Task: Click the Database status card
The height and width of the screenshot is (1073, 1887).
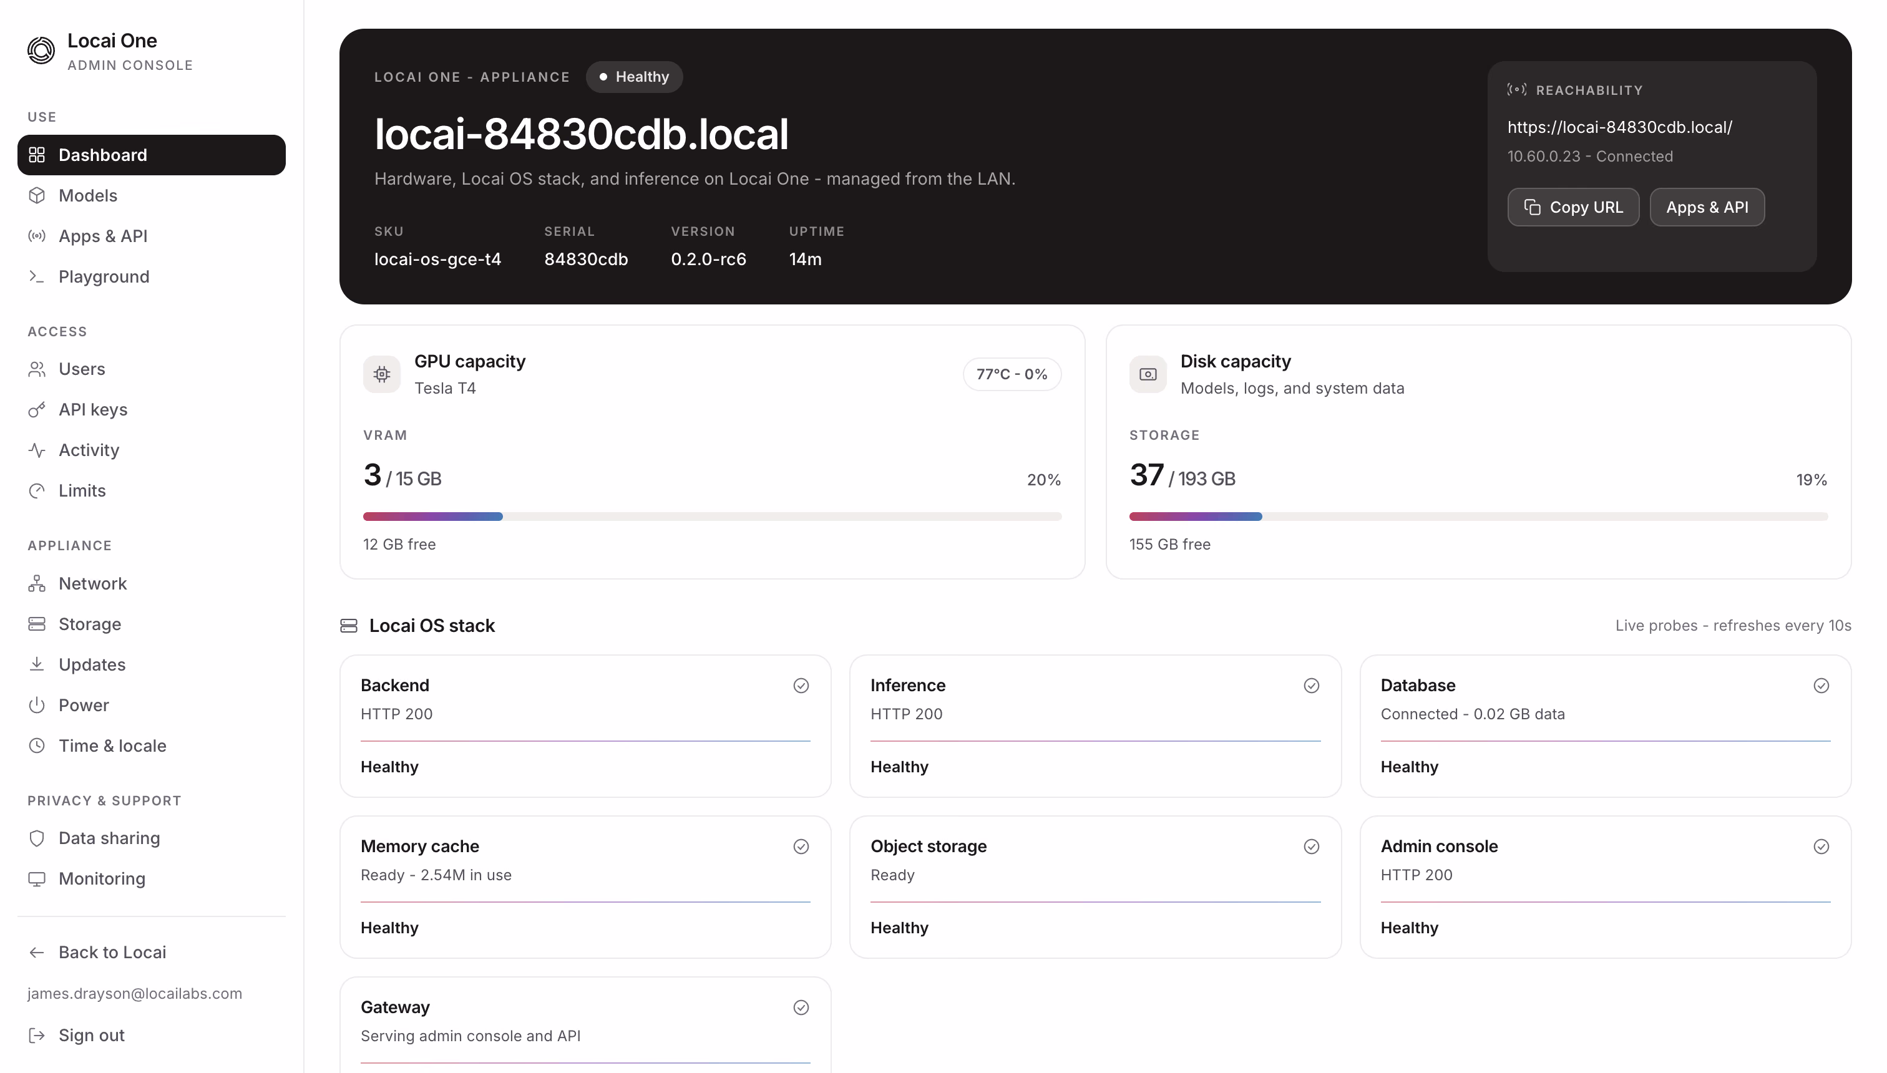Action: [1606, 726]
